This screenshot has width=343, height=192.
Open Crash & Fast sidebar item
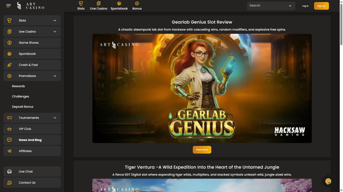(x=32, y=65)
